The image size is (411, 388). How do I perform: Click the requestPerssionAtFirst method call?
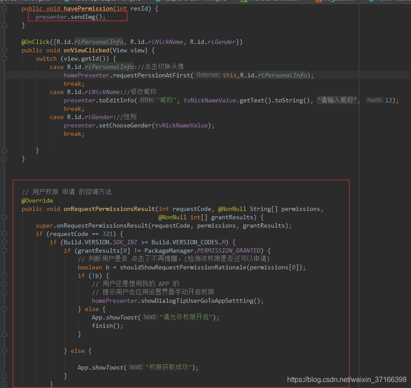click(151, 75)
